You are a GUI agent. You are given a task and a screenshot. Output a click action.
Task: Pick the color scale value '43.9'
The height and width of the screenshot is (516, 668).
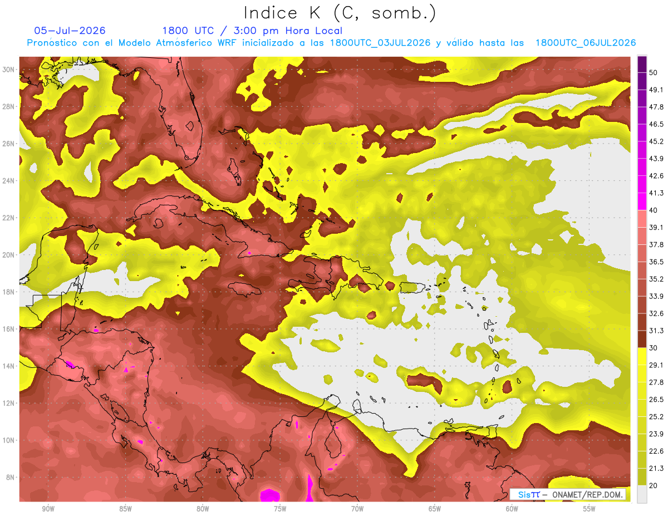click(656, 159)
